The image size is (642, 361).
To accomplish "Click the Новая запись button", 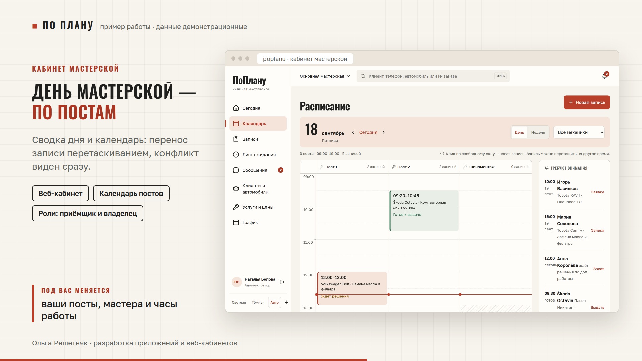I will [x=587, y=102].
